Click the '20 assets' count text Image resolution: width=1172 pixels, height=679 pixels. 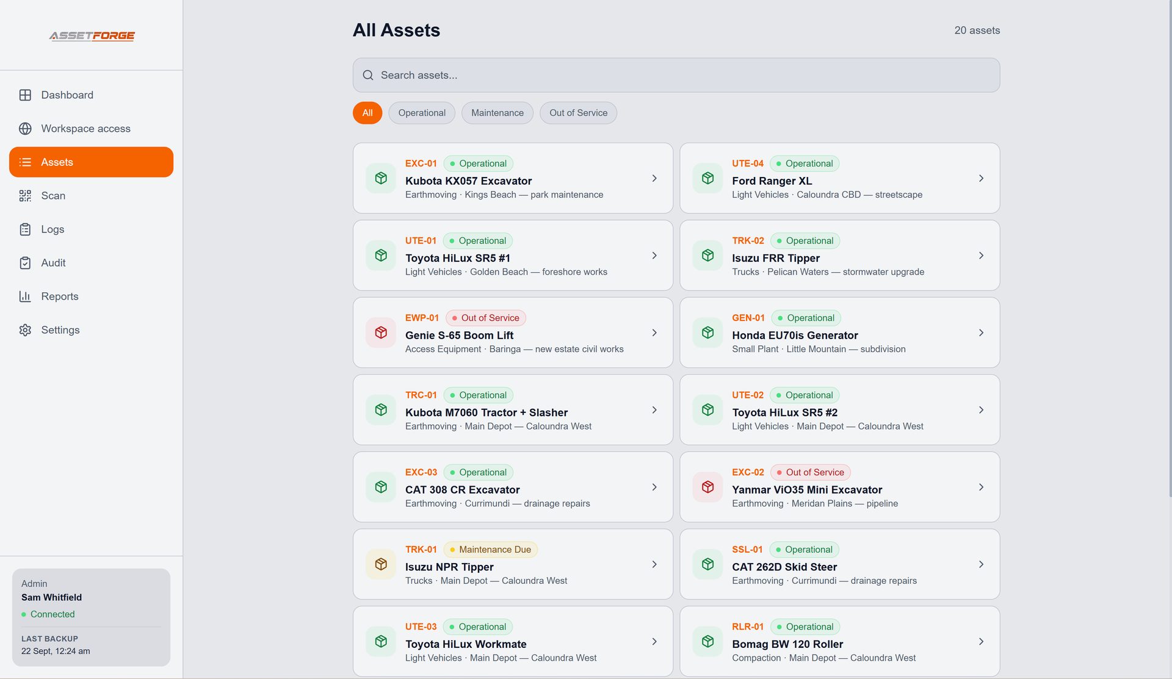tap(977, 31)
